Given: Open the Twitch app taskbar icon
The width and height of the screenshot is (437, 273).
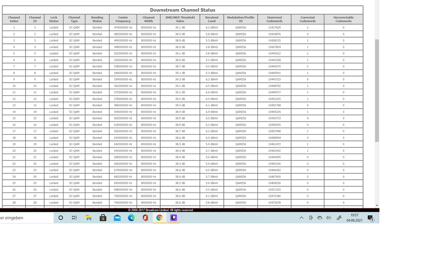Looking at the screenshot, I should 174,218.
